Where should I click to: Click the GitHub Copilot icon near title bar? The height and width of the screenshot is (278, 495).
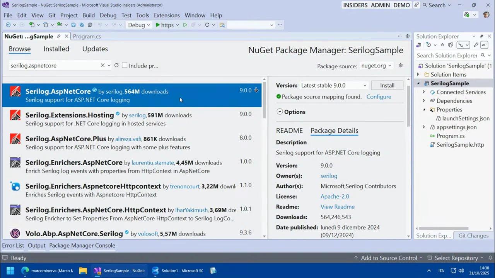(x=467, y=15)
